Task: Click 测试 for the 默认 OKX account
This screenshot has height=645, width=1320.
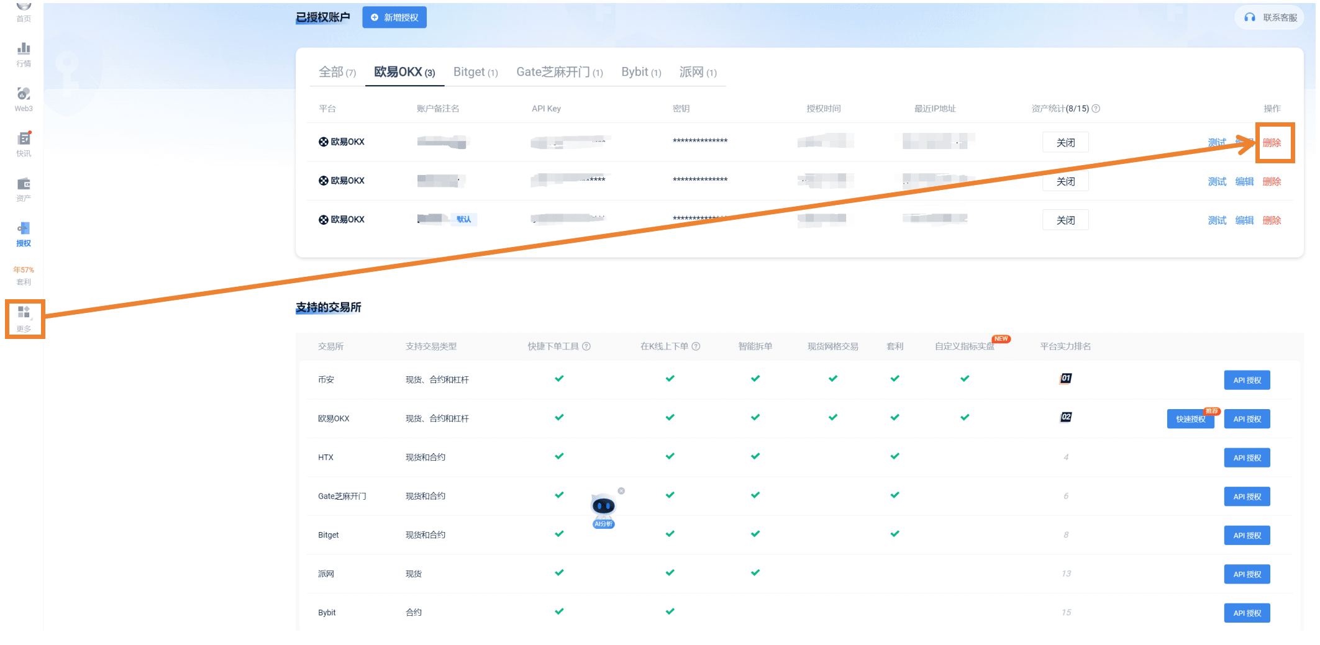Action: 1217,220
